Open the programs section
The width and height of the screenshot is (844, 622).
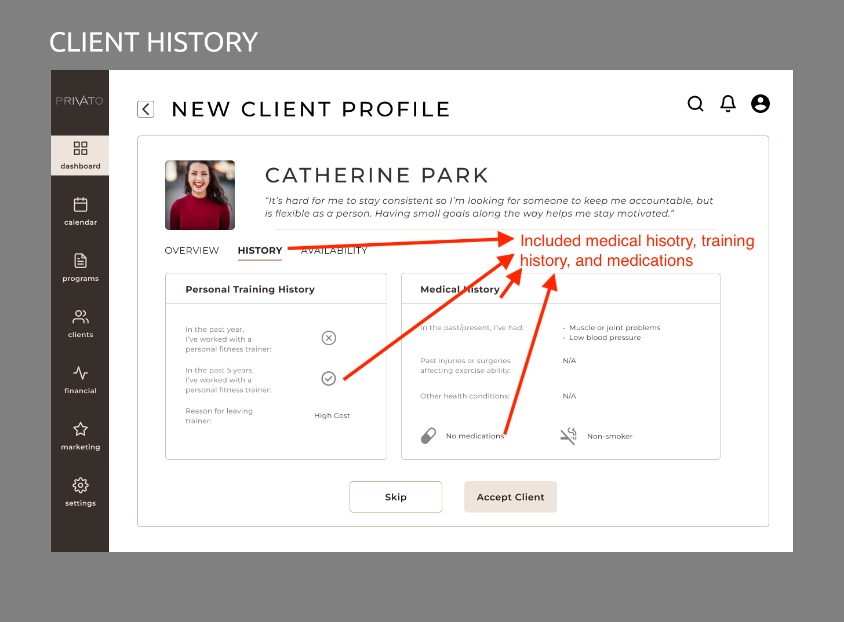pyautogui.click(x=80, y=268)
